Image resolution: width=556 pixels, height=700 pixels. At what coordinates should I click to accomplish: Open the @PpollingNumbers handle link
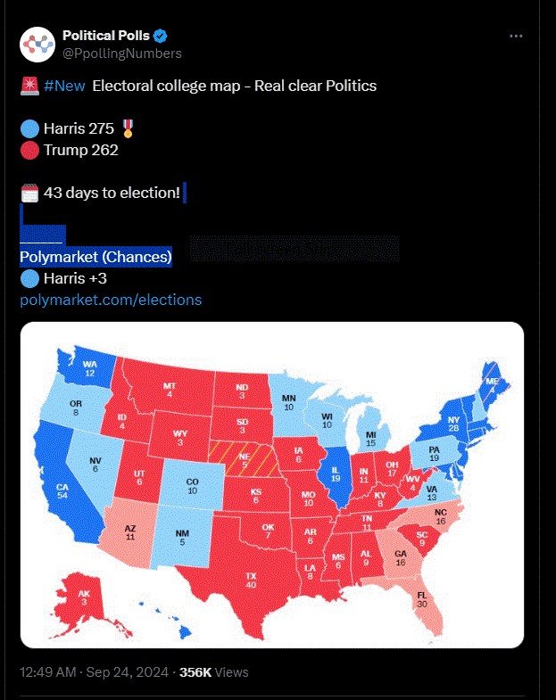click(x=122, y=54)
